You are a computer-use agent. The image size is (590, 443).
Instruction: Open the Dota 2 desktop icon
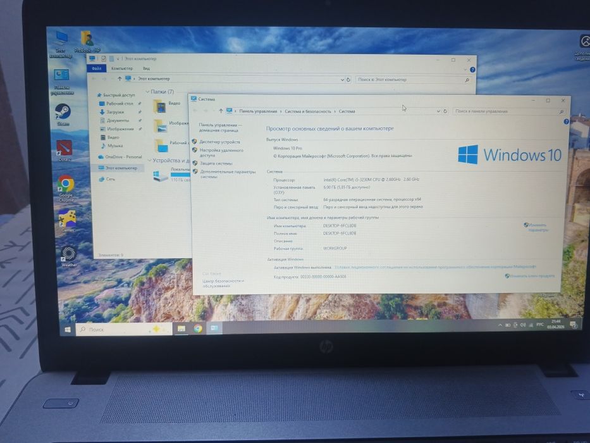65,151
